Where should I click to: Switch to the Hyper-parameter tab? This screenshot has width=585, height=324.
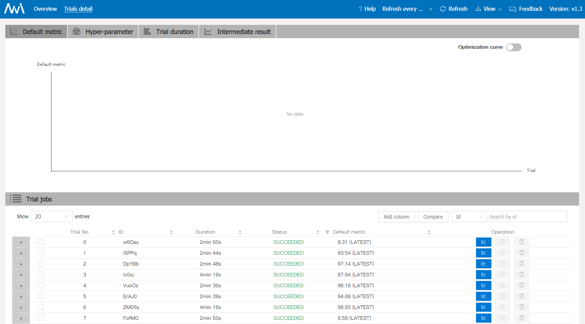tap(103, 32)
